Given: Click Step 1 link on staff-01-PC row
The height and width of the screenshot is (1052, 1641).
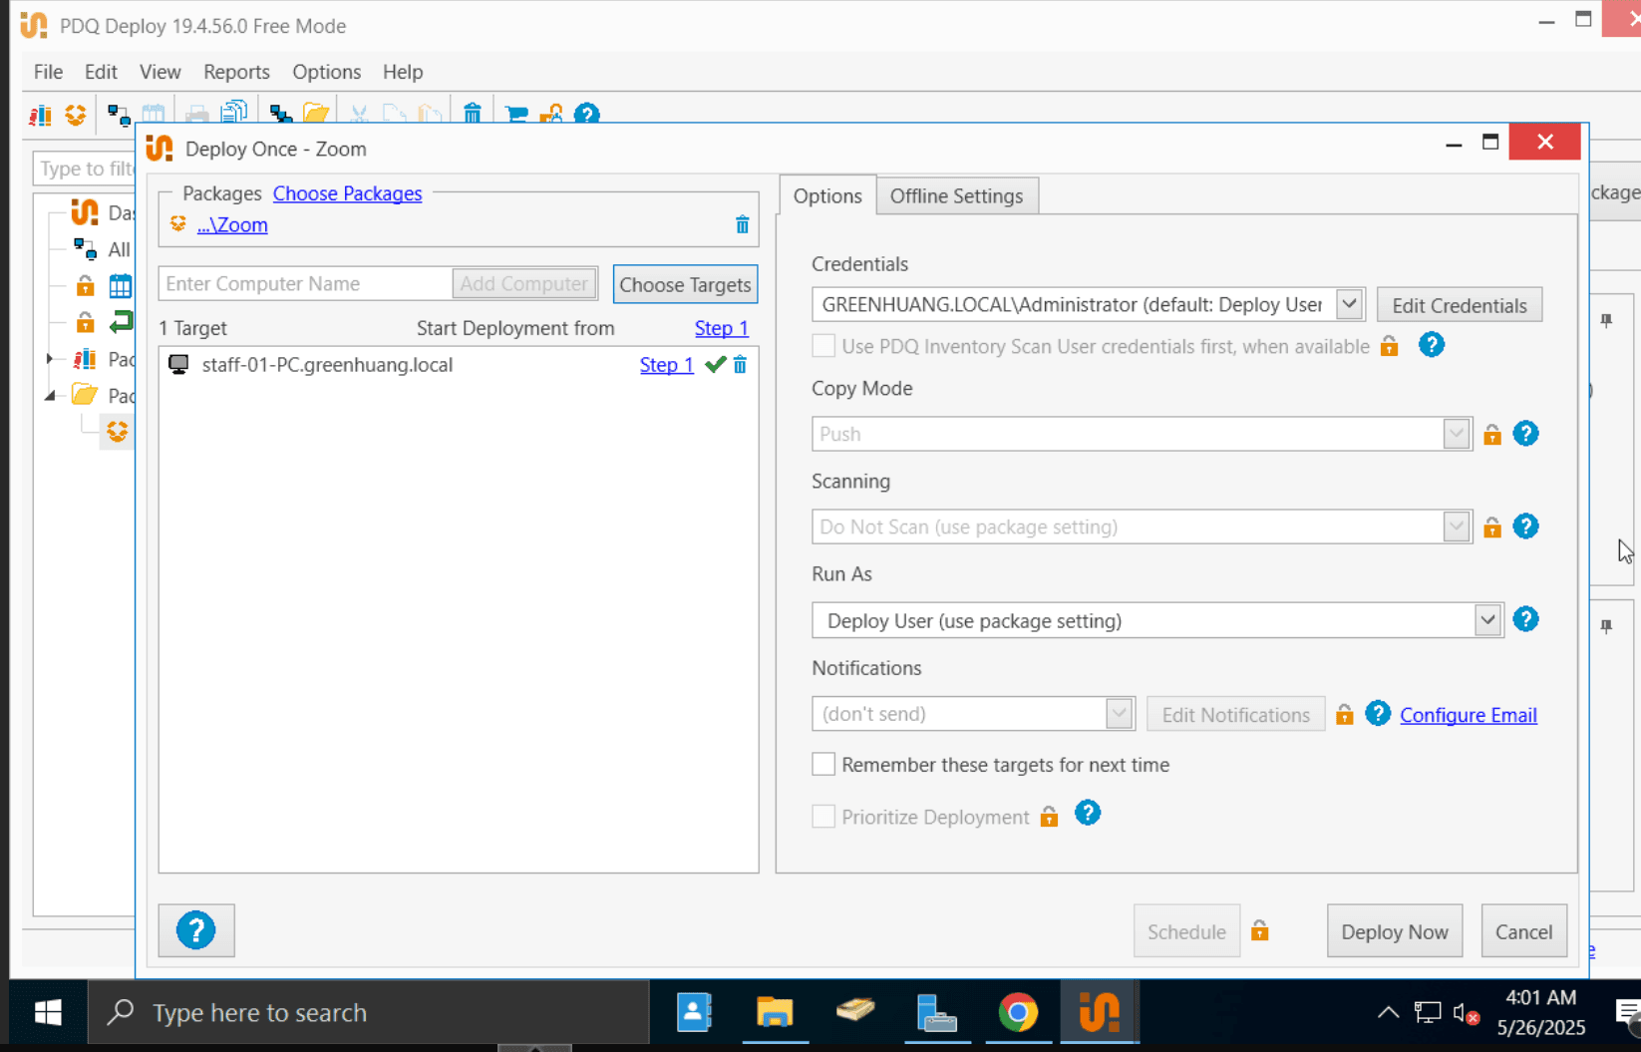Looking at the screenshot, I should (666, 365).
